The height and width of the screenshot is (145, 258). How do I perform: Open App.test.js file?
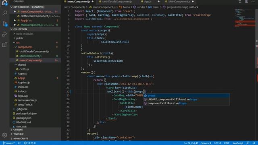coord(35,82)
